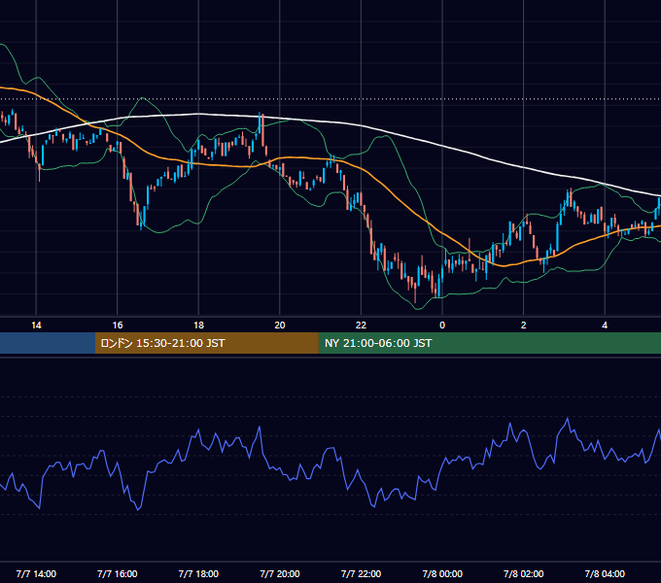
Task: Click the 18 hour axis label
Action: [x=198, y=326]
